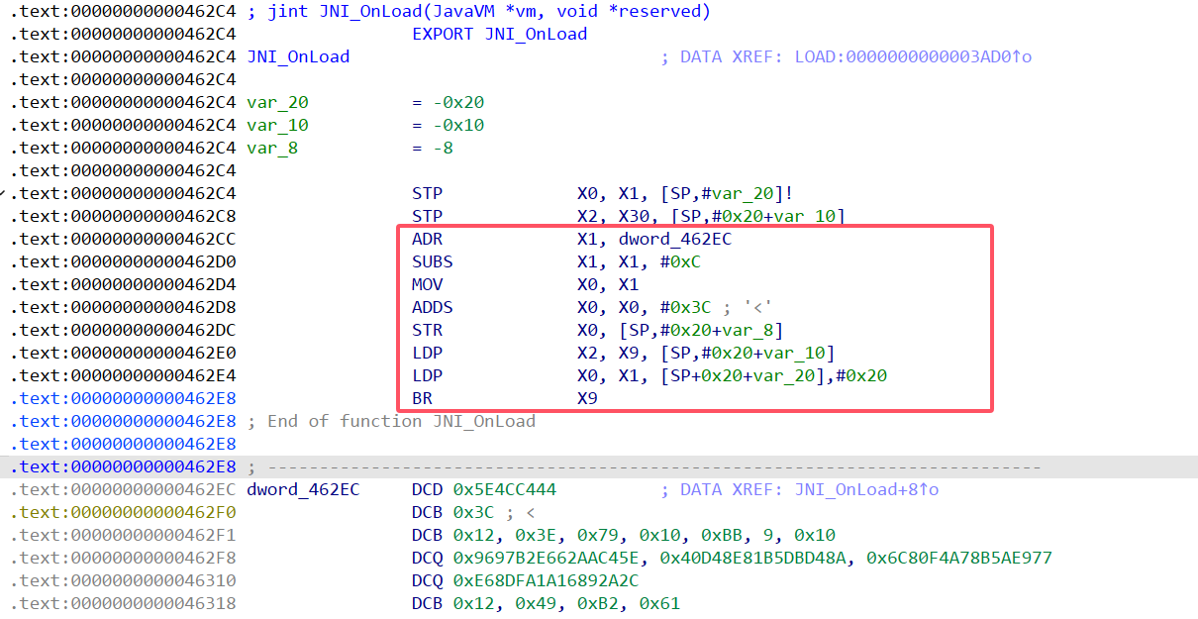Click the var_10 = -0x10 definition
This screenshot has height=619, width=1198.
coord(365,125)
